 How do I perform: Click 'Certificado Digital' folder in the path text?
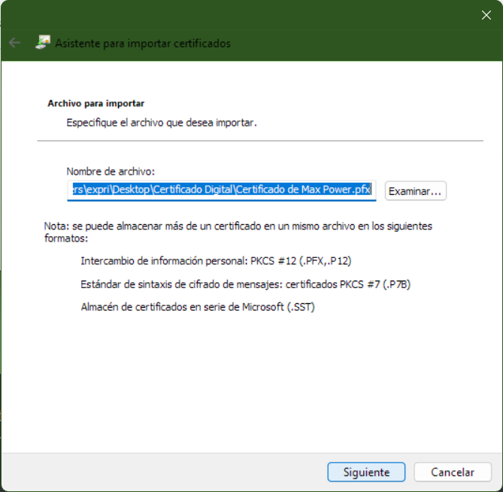194,190
